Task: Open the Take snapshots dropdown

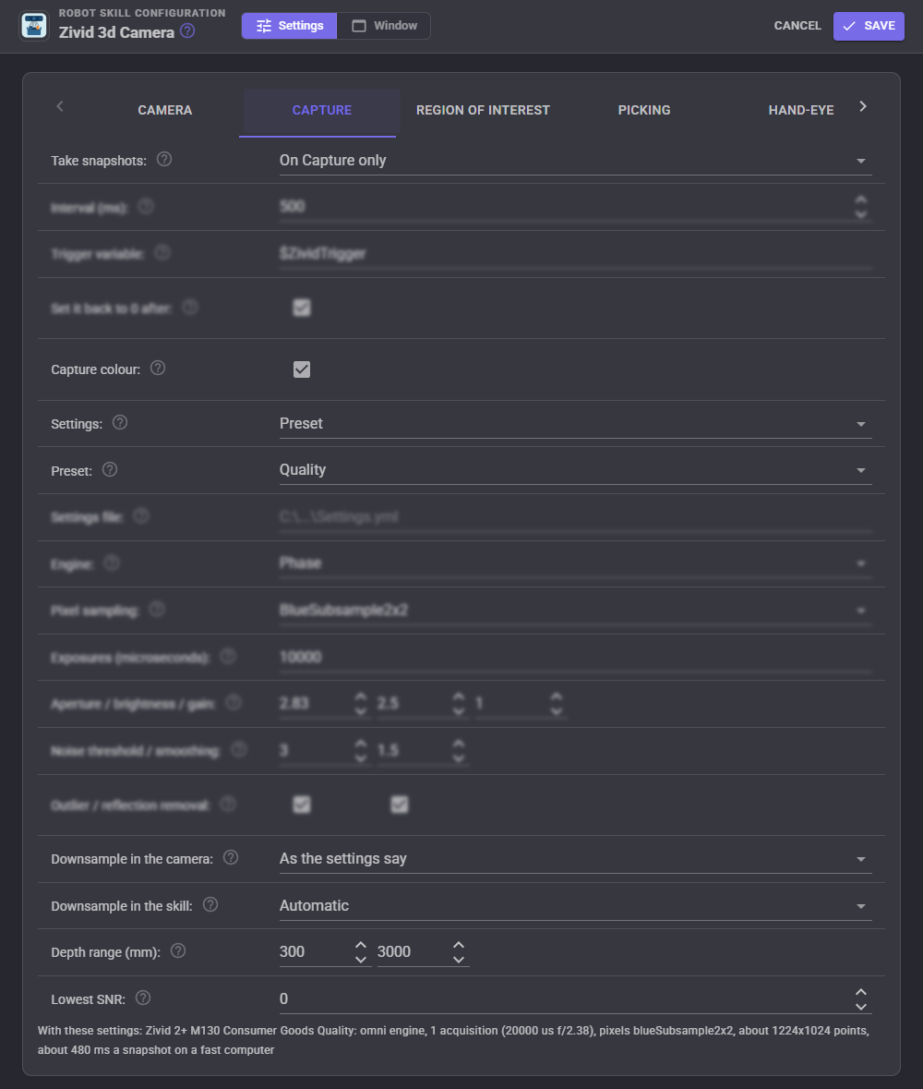Action: (x=575, y=161)
